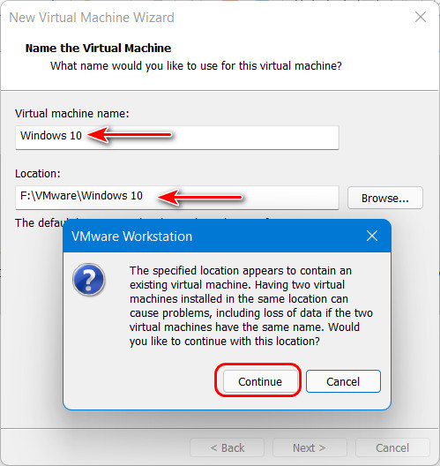Focus the Virtual machine name text field
The image size is (440, 466).
point(177,138)
